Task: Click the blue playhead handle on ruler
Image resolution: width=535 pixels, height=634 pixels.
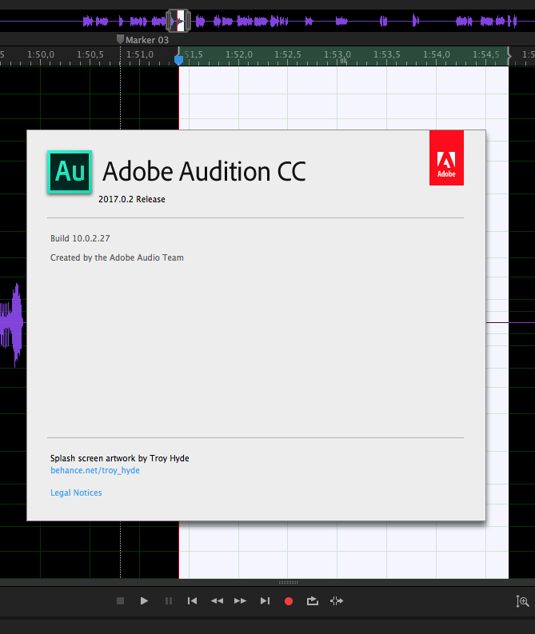Action: [x=178, y=58]
